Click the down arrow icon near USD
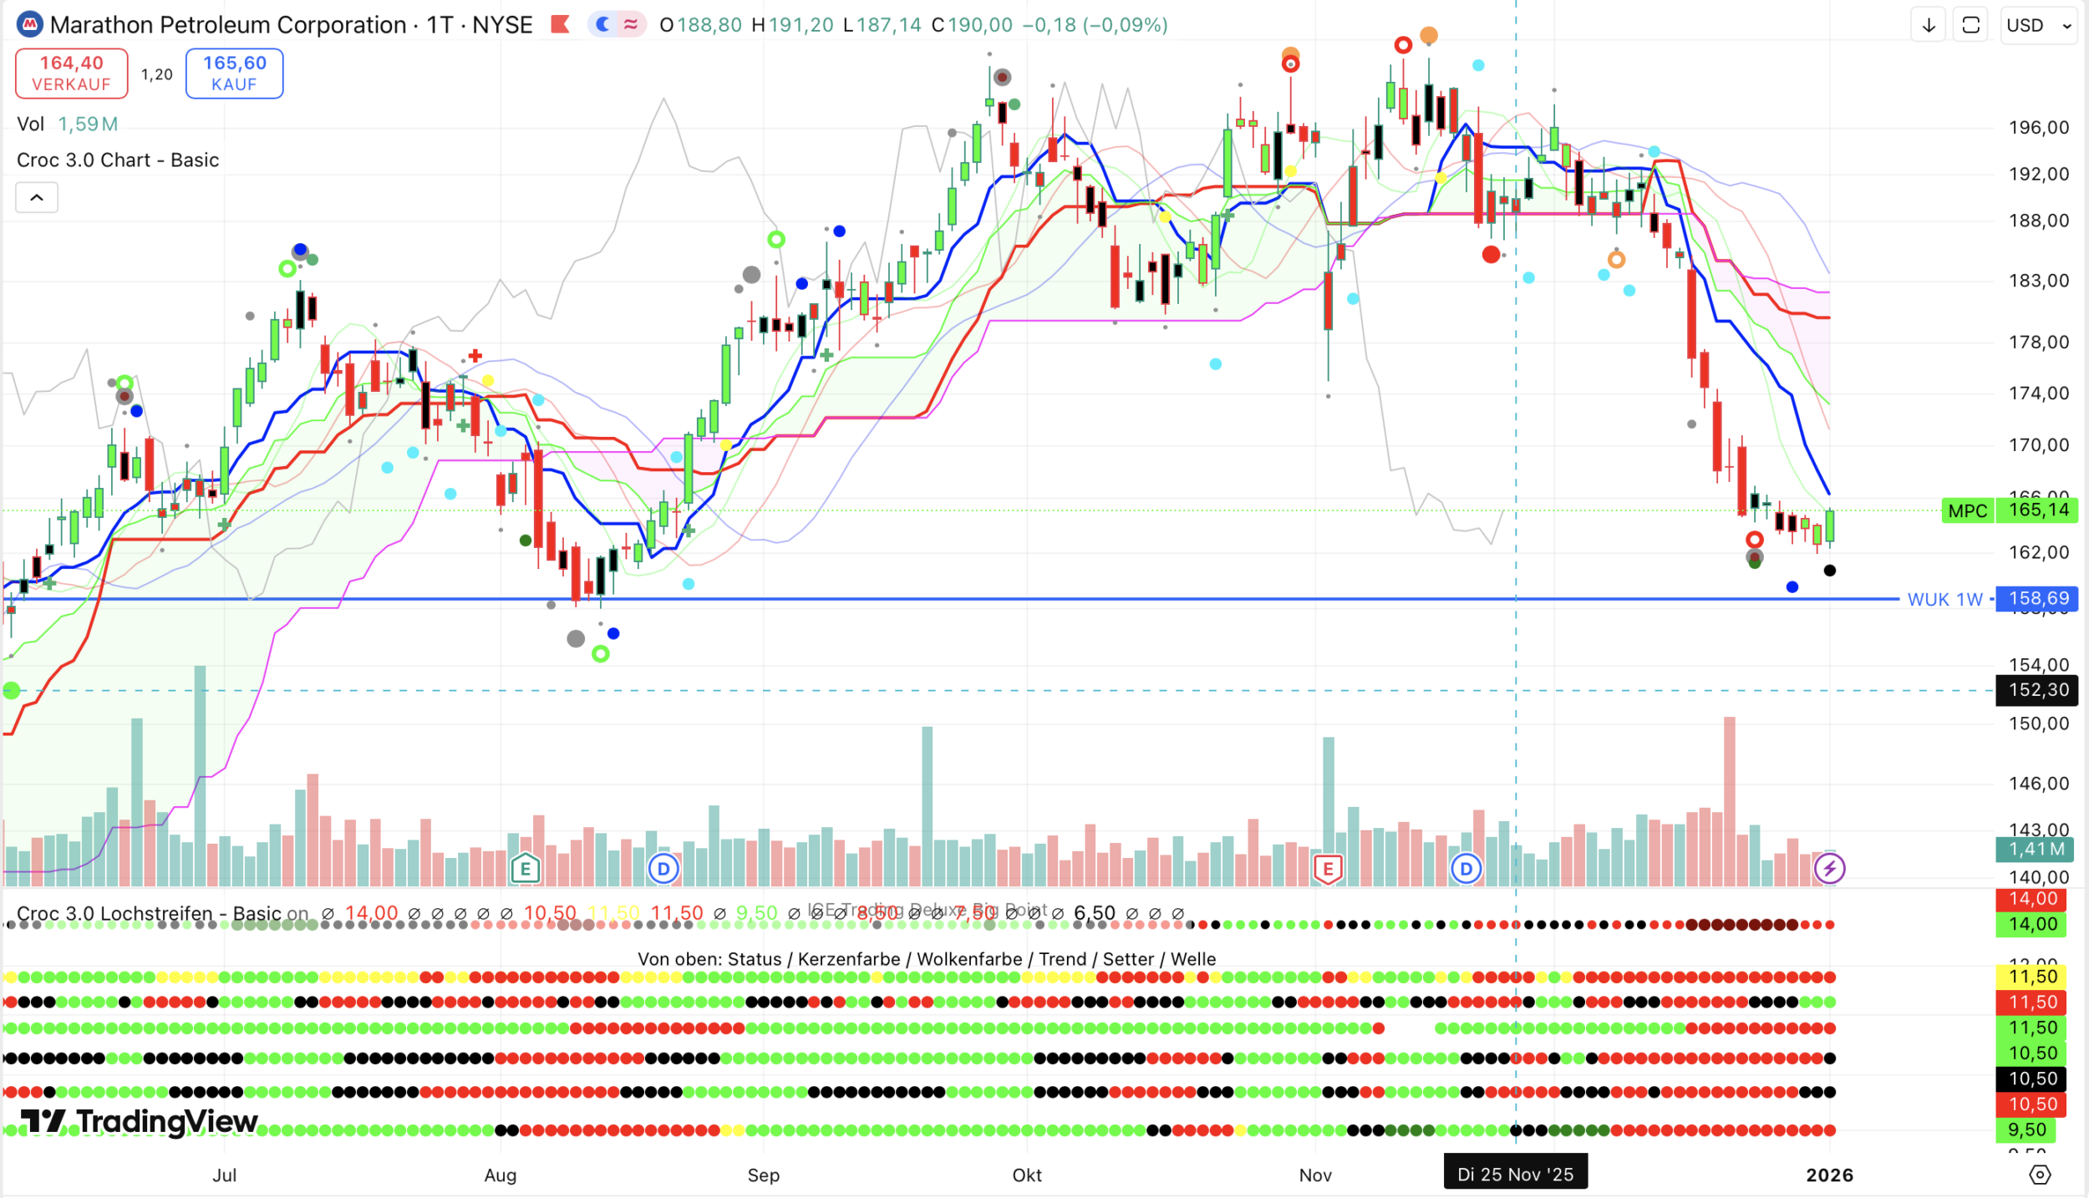 coord(1929,25)
